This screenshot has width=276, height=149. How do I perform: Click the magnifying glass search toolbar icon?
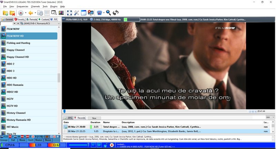[x=108, y=13]
